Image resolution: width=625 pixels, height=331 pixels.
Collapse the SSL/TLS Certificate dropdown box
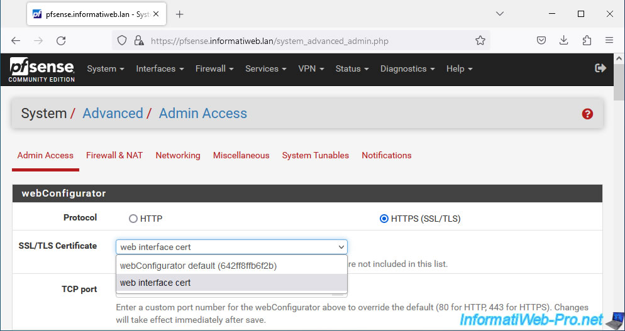point(231,247)
